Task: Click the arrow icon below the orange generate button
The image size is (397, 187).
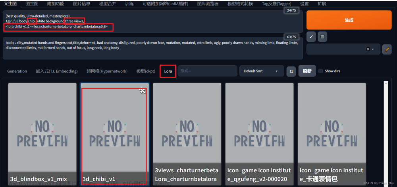Action: pyautogui.click(x=311, y=37)
